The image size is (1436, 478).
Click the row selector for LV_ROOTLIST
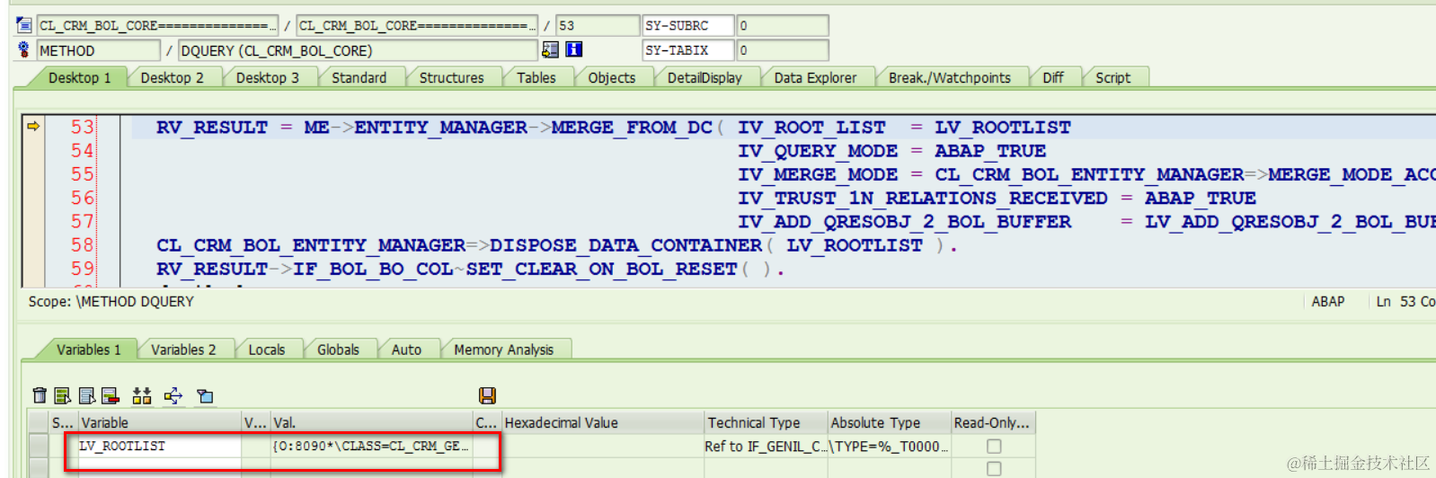pos(38,446)
